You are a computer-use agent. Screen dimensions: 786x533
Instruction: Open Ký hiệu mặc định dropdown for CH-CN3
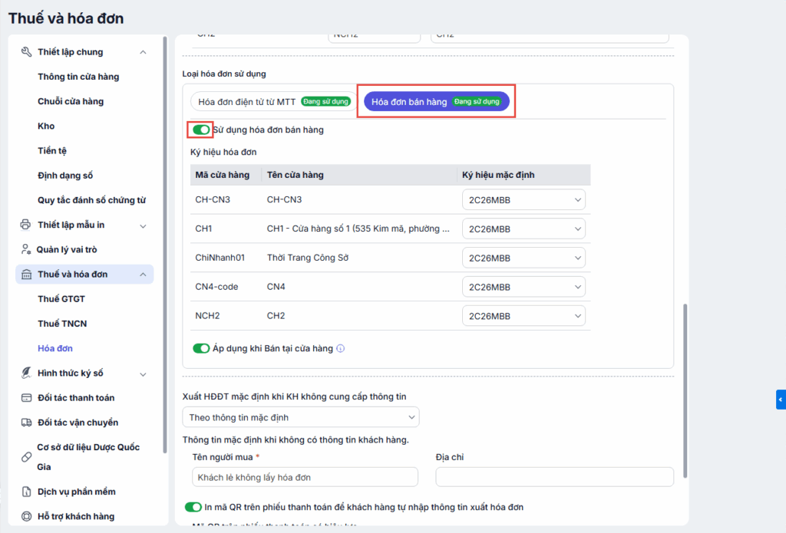[523, 200]
